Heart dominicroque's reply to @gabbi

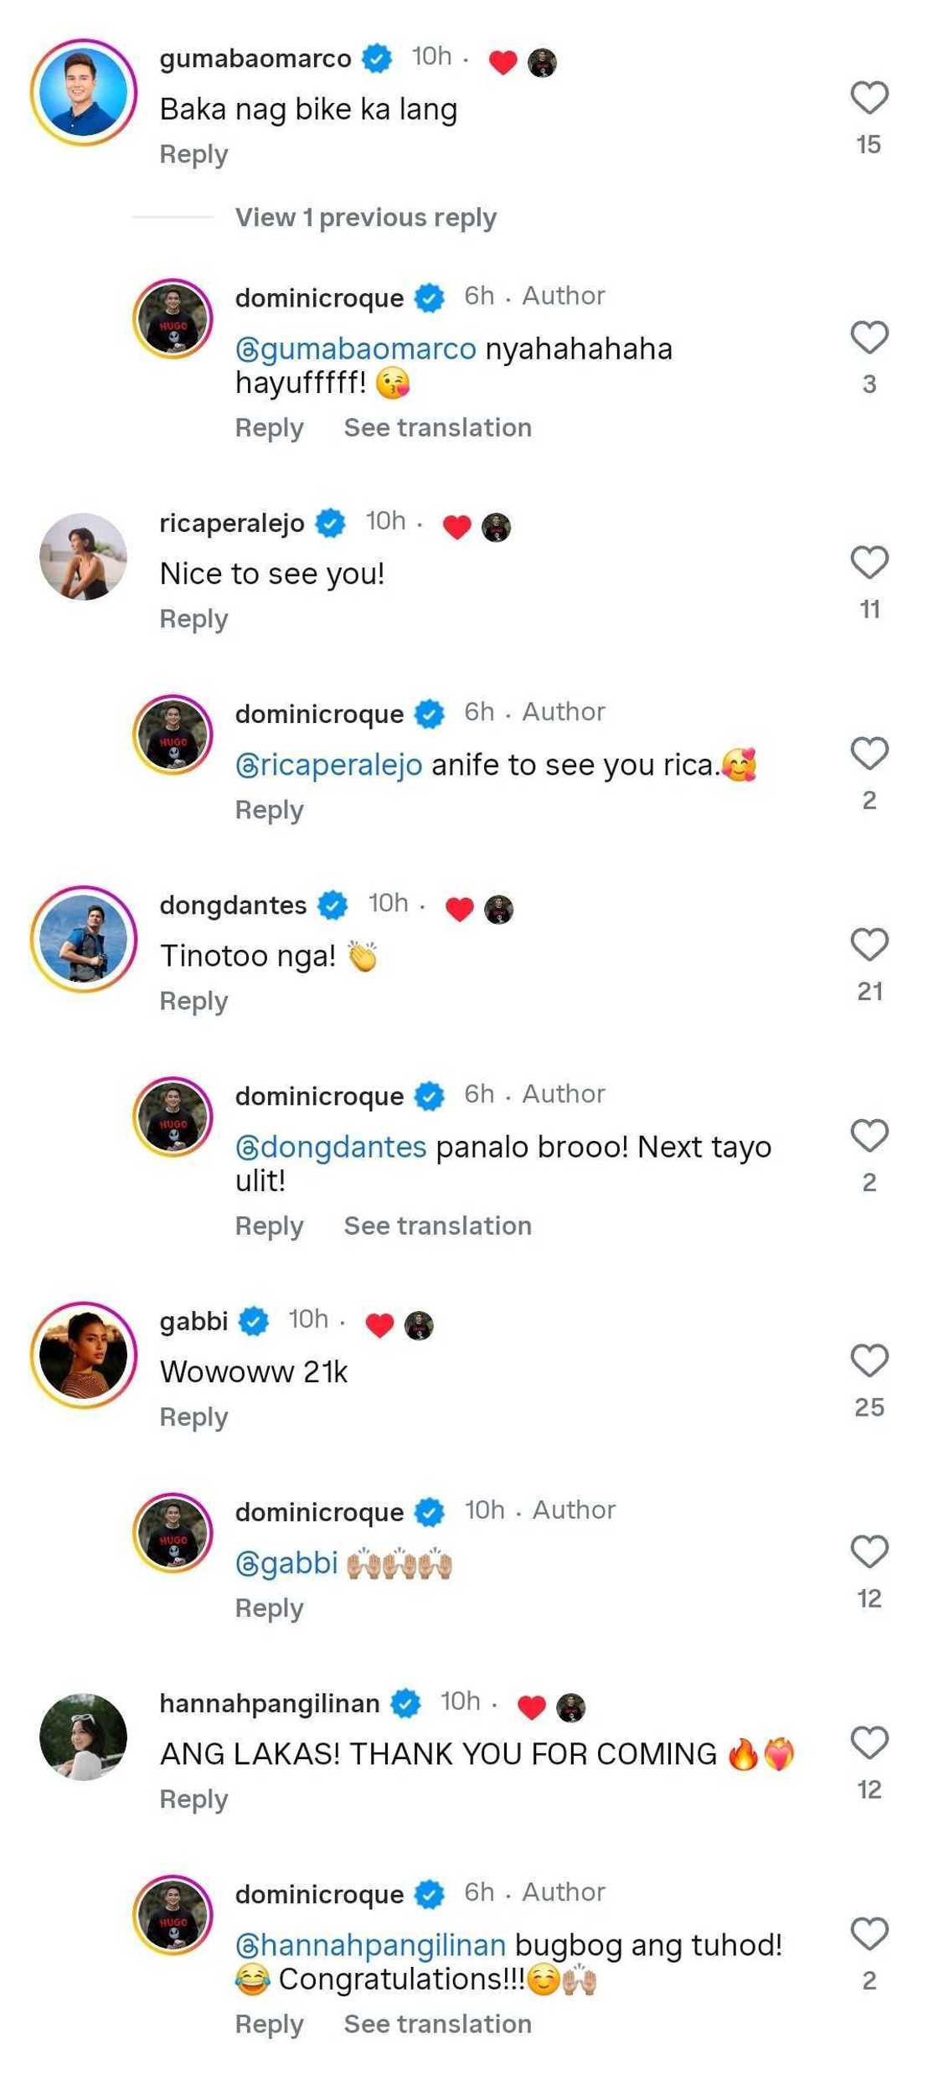click(868, 1552)
